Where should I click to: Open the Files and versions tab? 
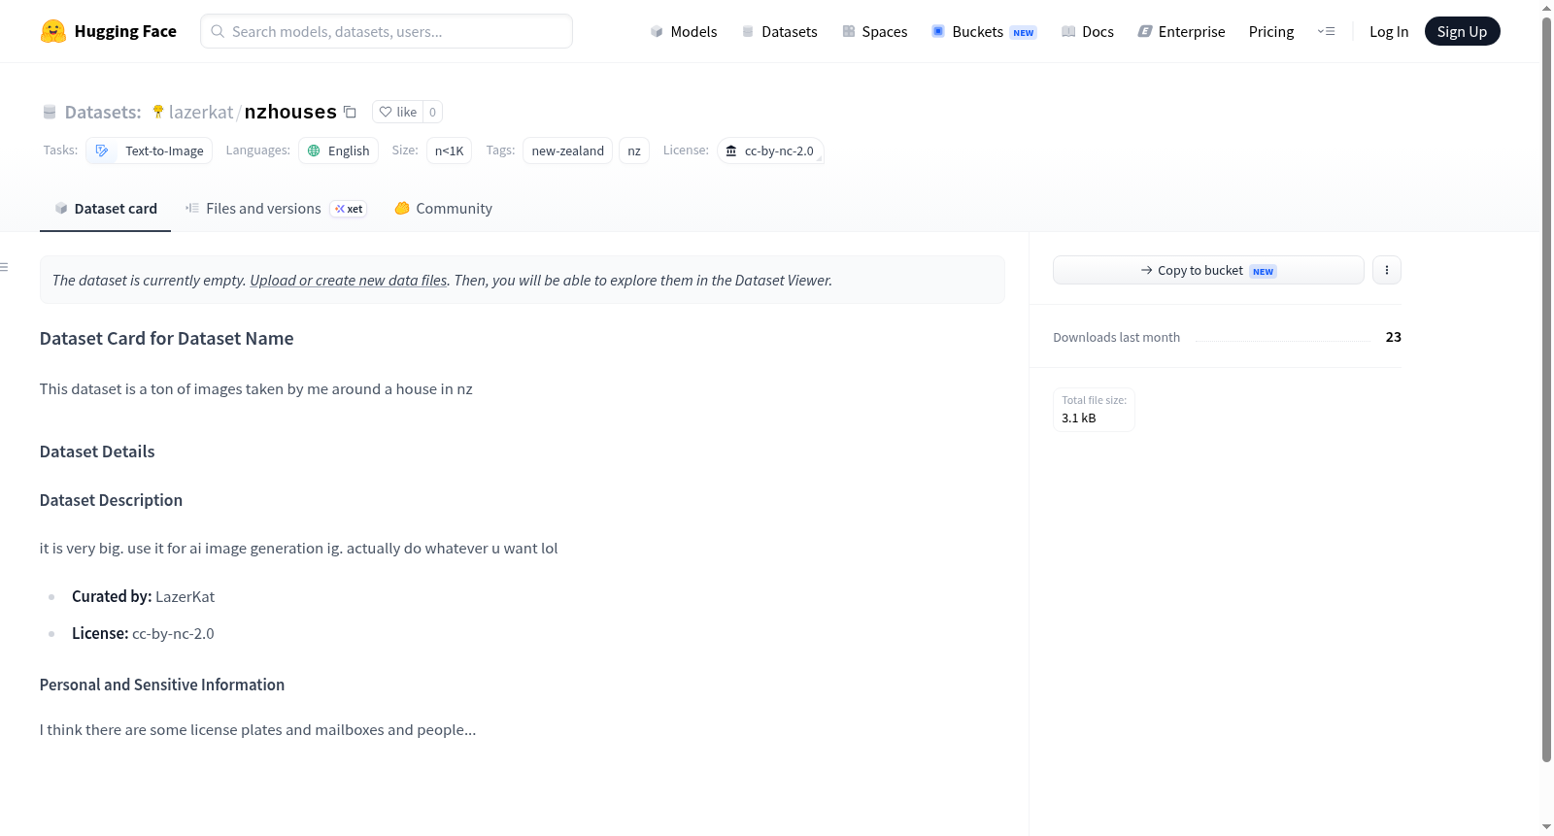(276, 209)
